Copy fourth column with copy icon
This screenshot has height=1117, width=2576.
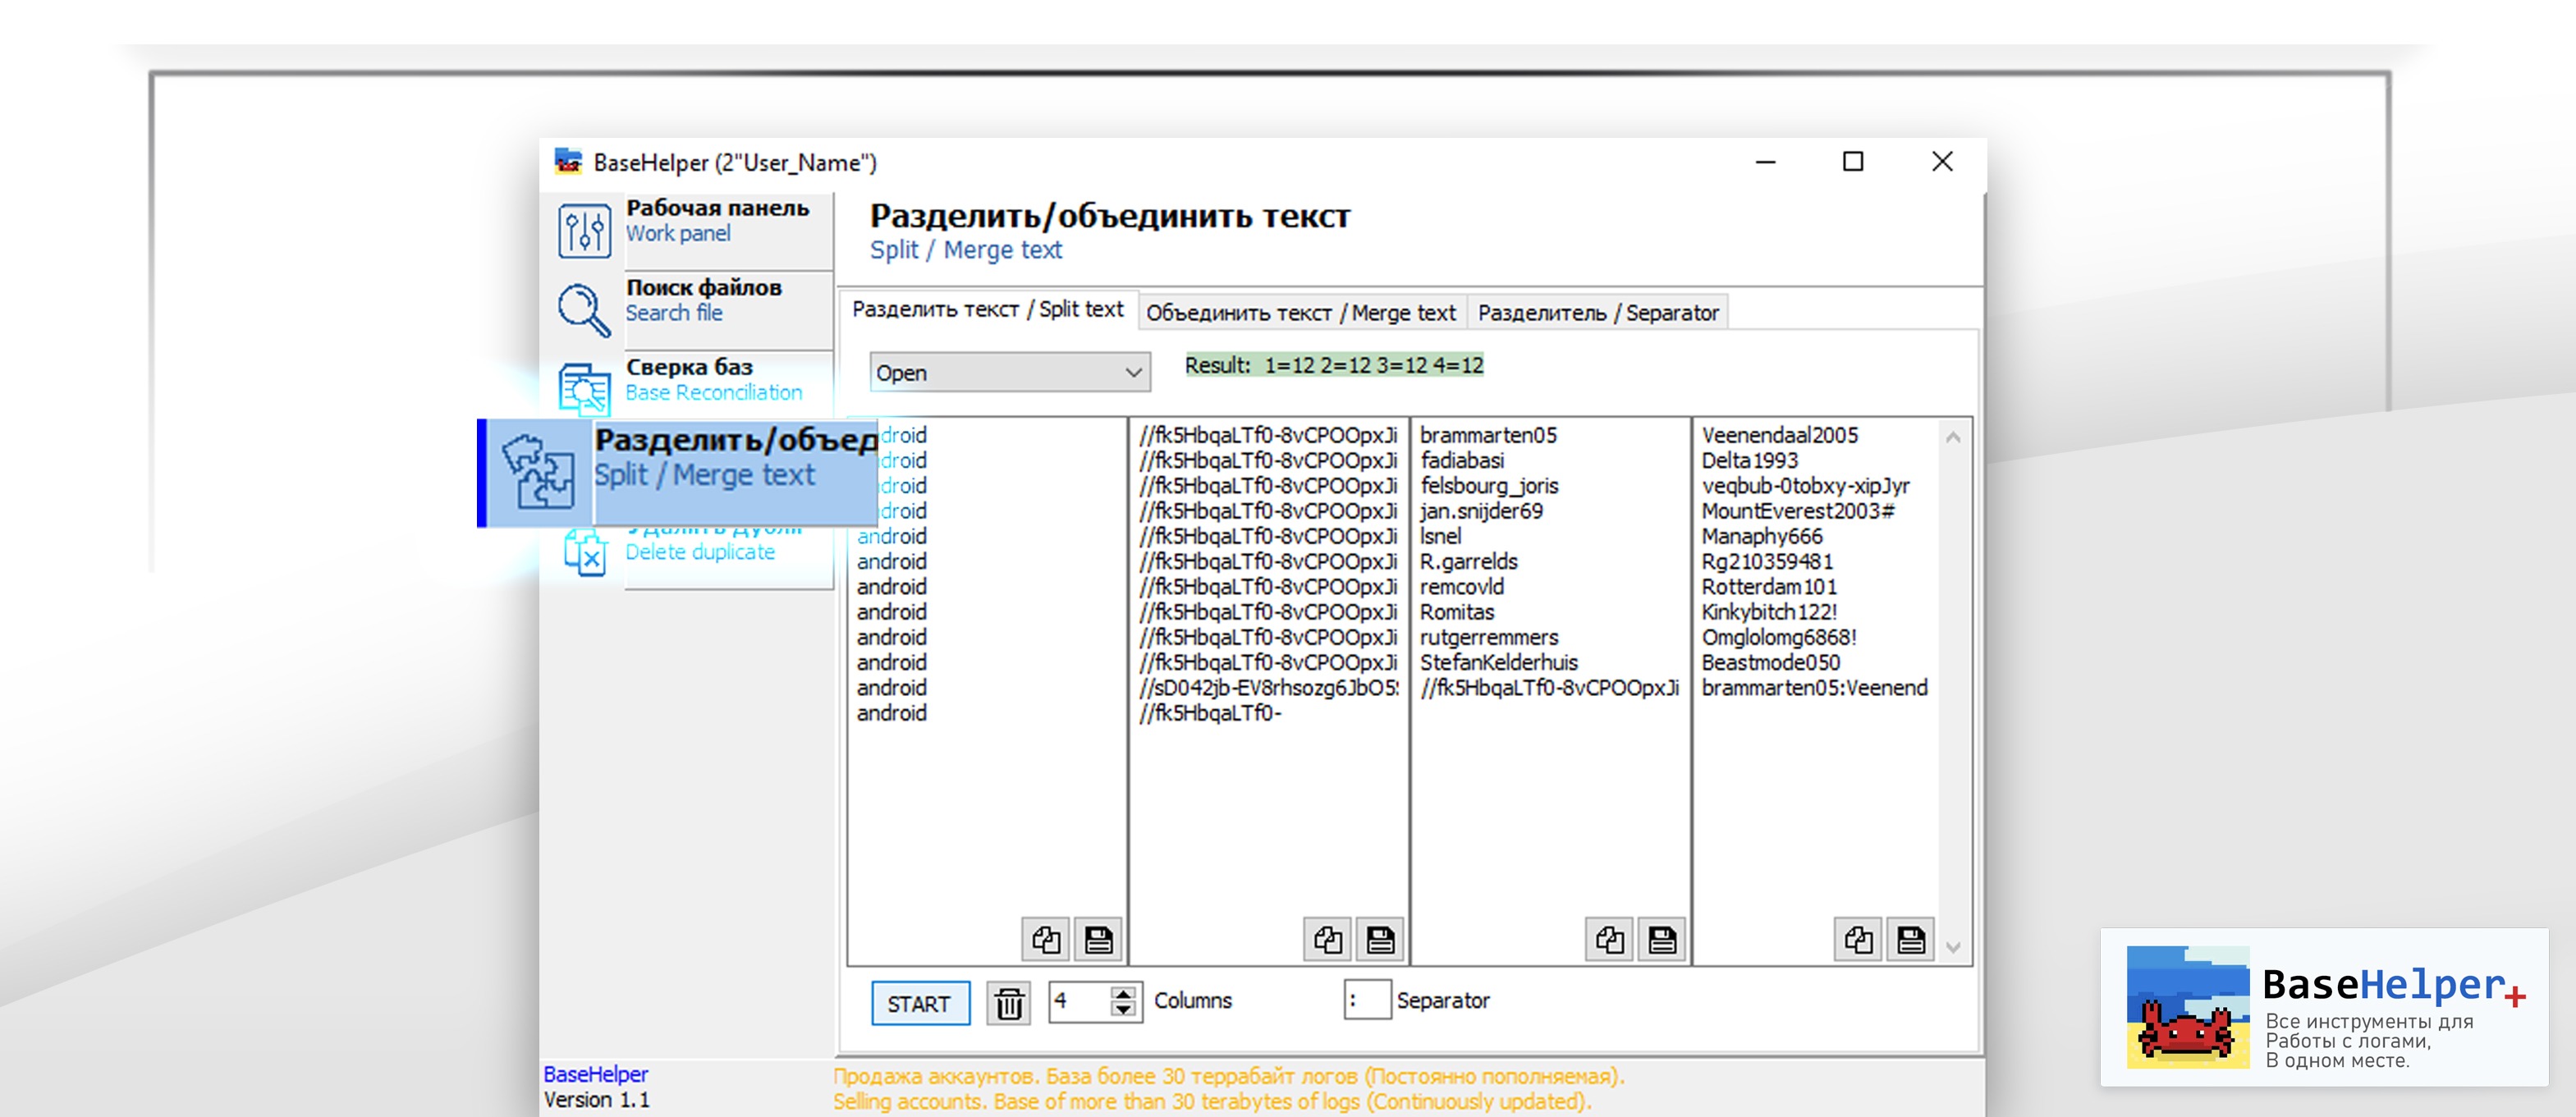pyautogui.click(x=1858, y=939)
